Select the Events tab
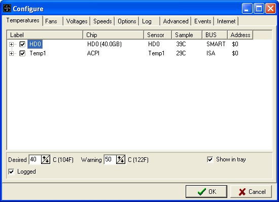Screen dimensions: 279x202 203,21
